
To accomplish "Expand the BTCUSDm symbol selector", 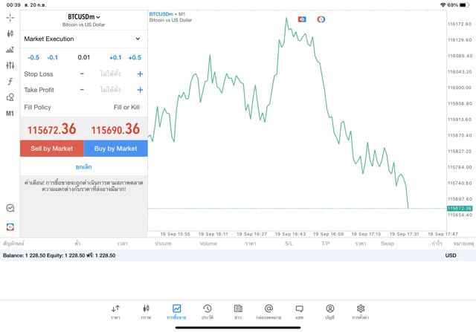I will click(83, 17).
